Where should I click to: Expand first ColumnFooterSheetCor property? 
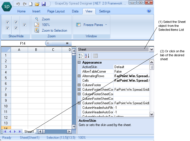click(79, 90)
